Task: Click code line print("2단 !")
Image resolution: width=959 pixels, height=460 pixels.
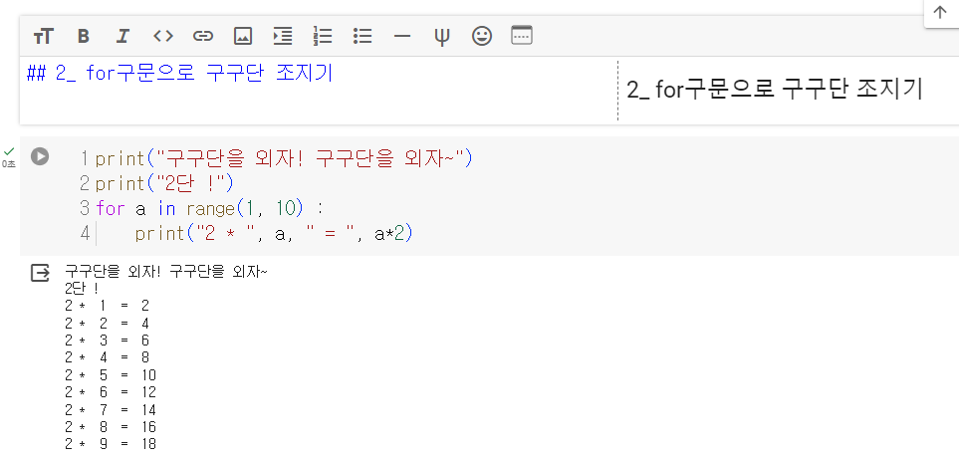Action: coord(164,183)
